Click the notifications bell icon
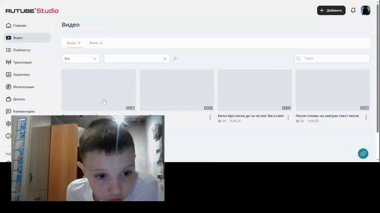Viewport: 380px width, 213px height. pyautogui.click(x=353, y=11)
